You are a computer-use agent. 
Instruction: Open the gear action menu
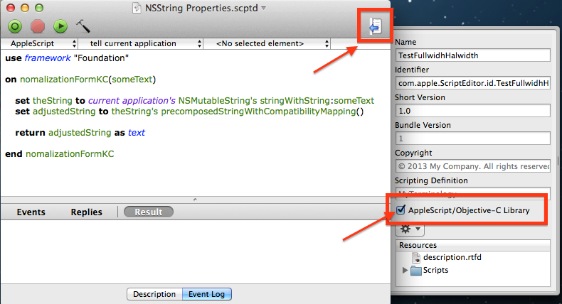click(x=410, y=229)
